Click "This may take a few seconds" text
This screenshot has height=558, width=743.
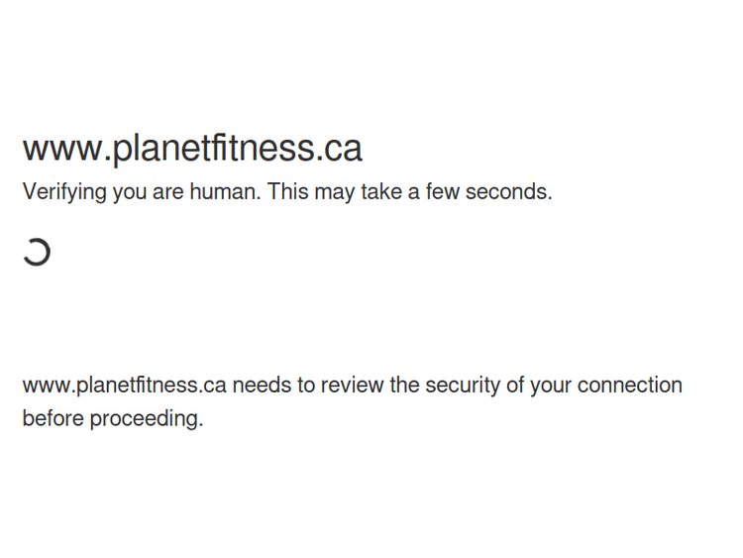[409, 192]
